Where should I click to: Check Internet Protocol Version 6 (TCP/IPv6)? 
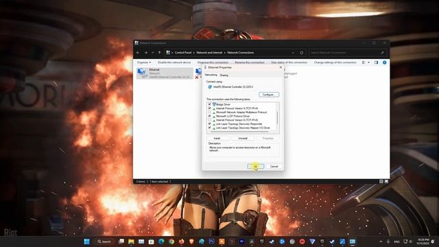209,120
